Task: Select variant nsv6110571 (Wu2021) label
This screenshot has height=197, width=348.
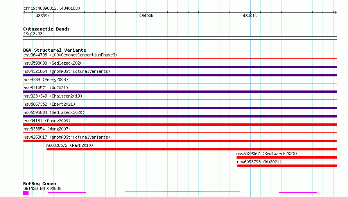Action: point(46,88)
